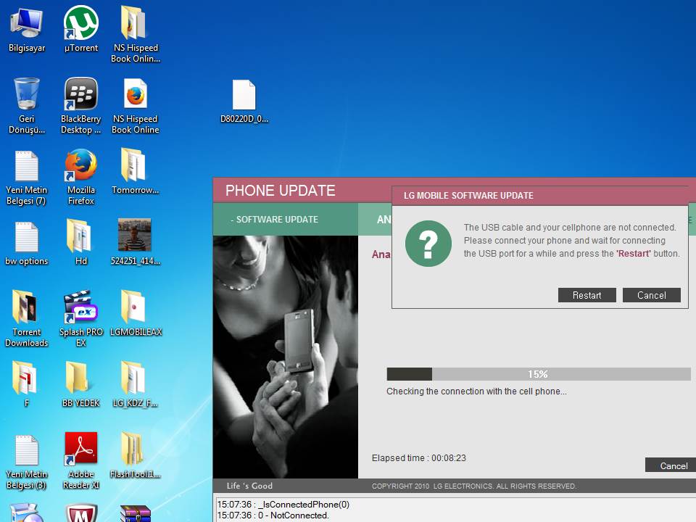696x522 pixels.
Task: Click the phone promo photo
Action: 286,357
